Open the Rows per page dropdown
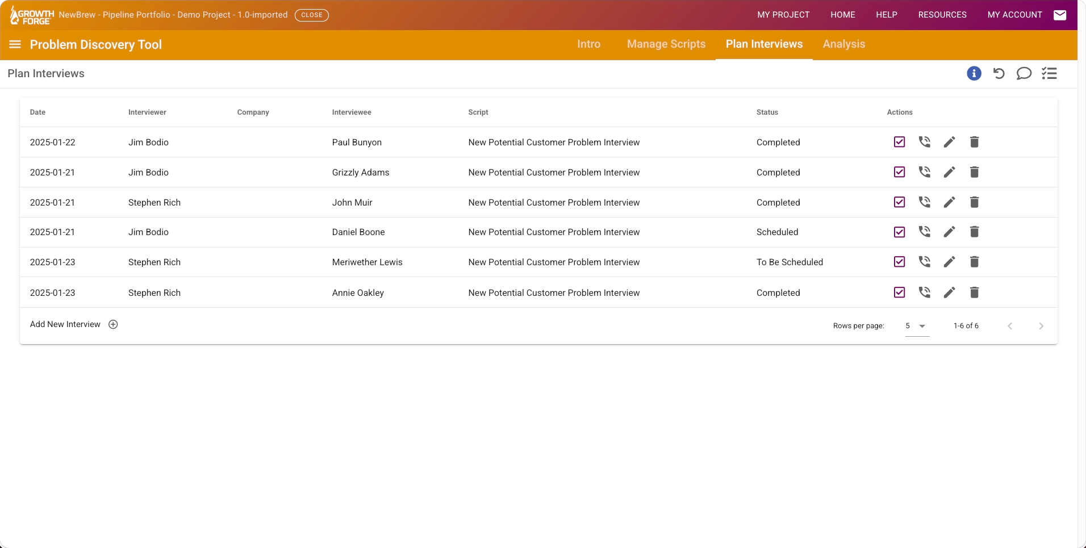 [x=917, y=326]
